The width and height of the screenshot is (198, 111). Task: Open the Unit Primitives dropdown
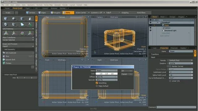click(18, 29)
